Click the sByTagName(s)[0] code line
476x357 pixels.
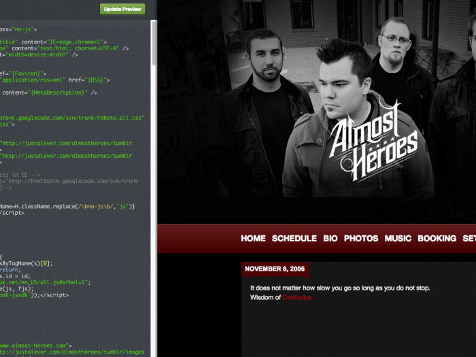(x=27, y=264)
